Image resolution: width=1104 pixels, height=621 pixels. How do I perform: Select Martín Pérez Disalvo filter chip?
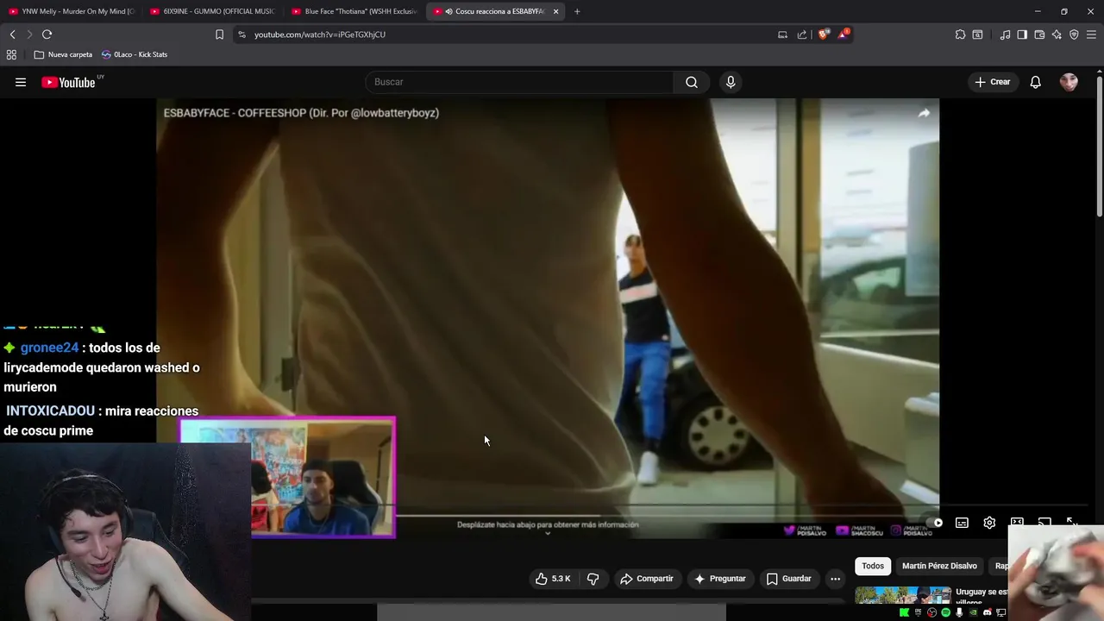point(939,566)
